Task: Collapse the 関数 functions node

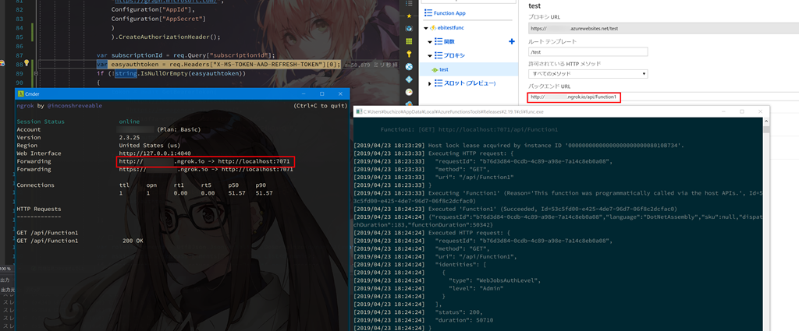Action: tap(431, 41)
